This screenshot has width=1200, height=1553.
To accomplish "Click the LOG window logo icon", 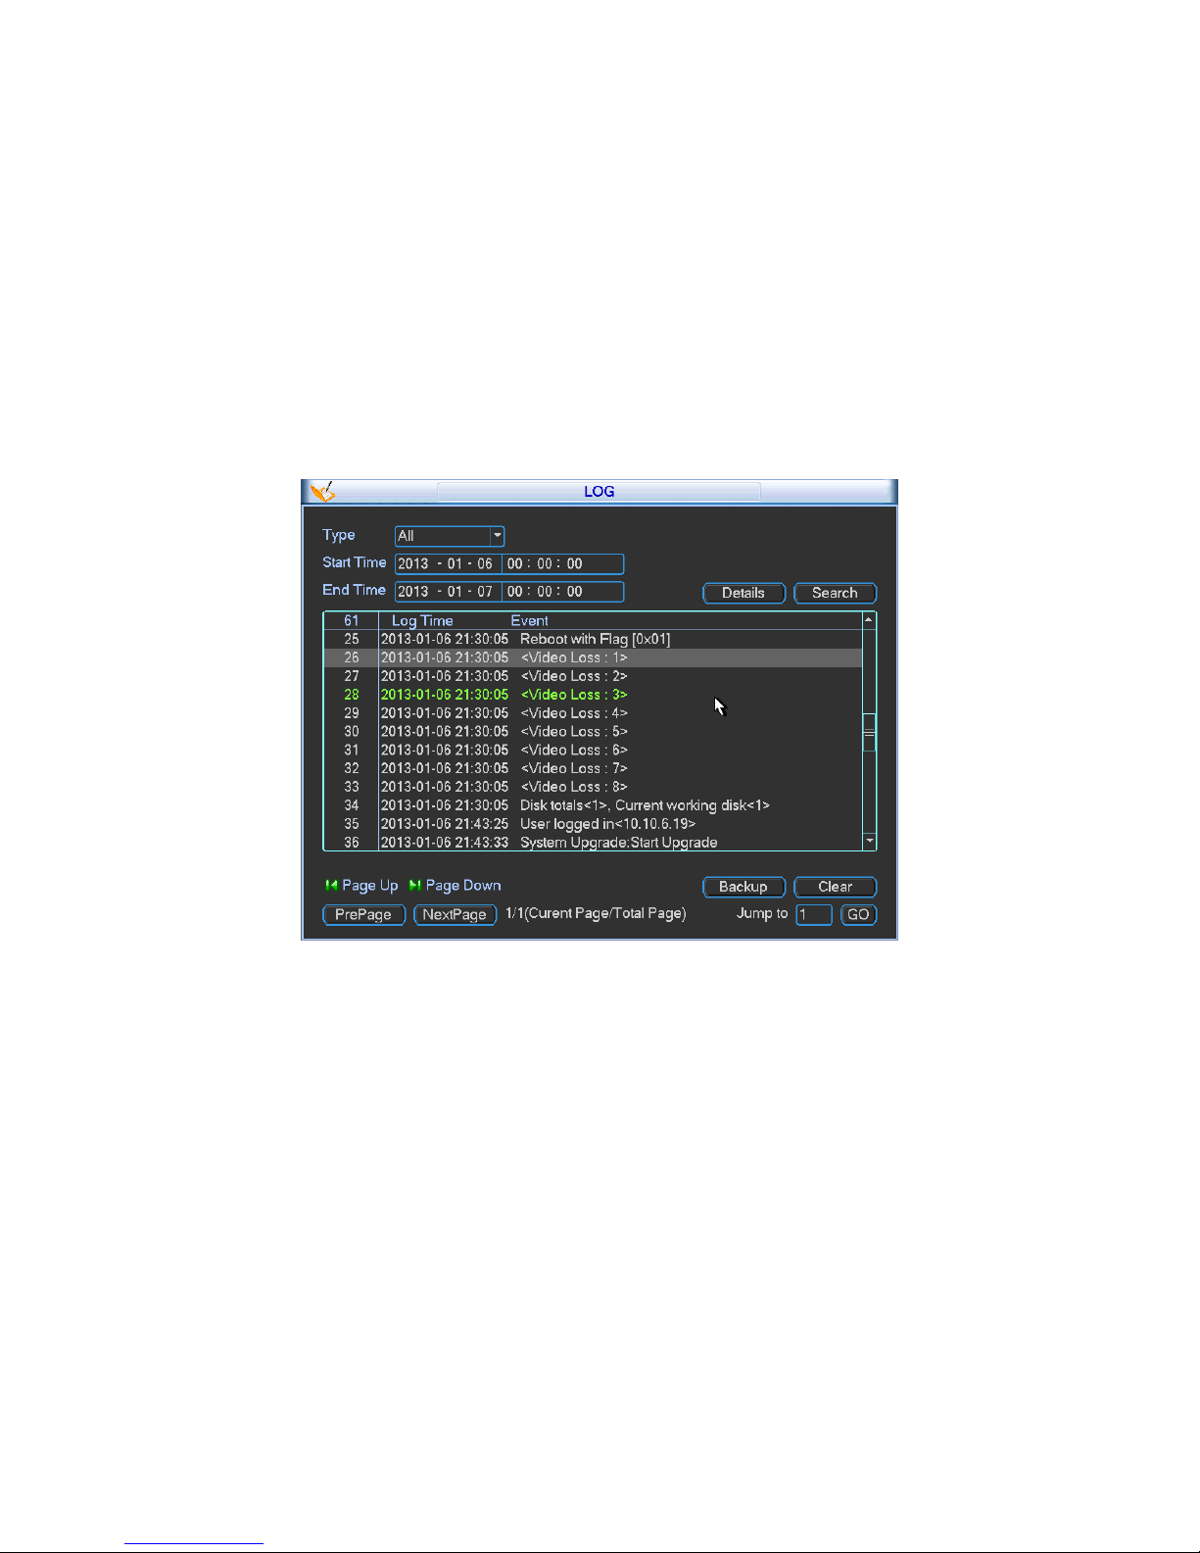I will point(323,491).
